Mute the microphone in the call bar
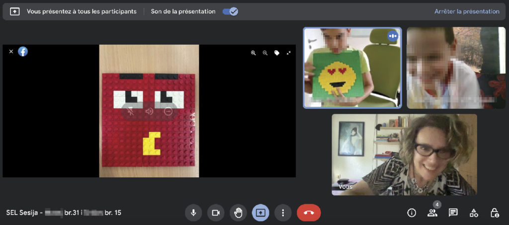 coord(193,213)
